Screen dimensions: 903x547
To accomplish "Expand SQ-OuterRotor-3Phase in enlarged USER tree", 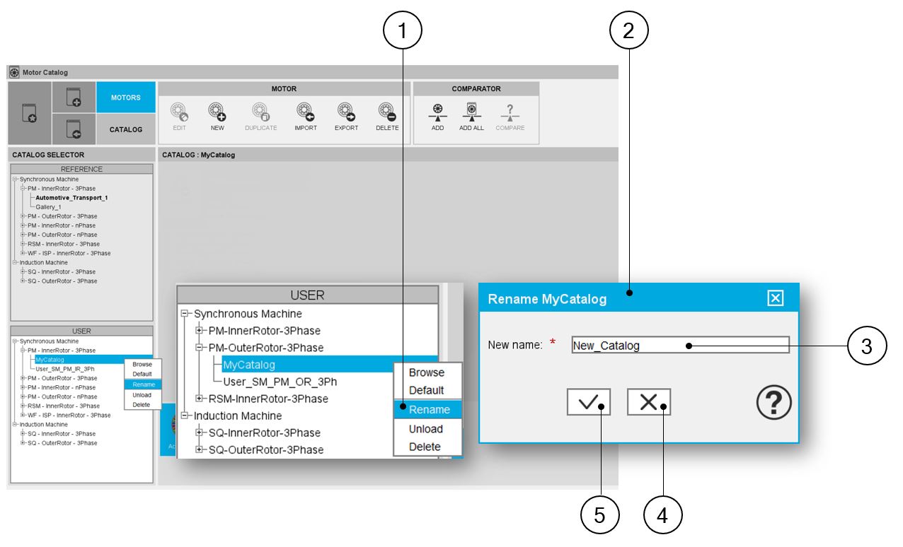I will 200,449.
